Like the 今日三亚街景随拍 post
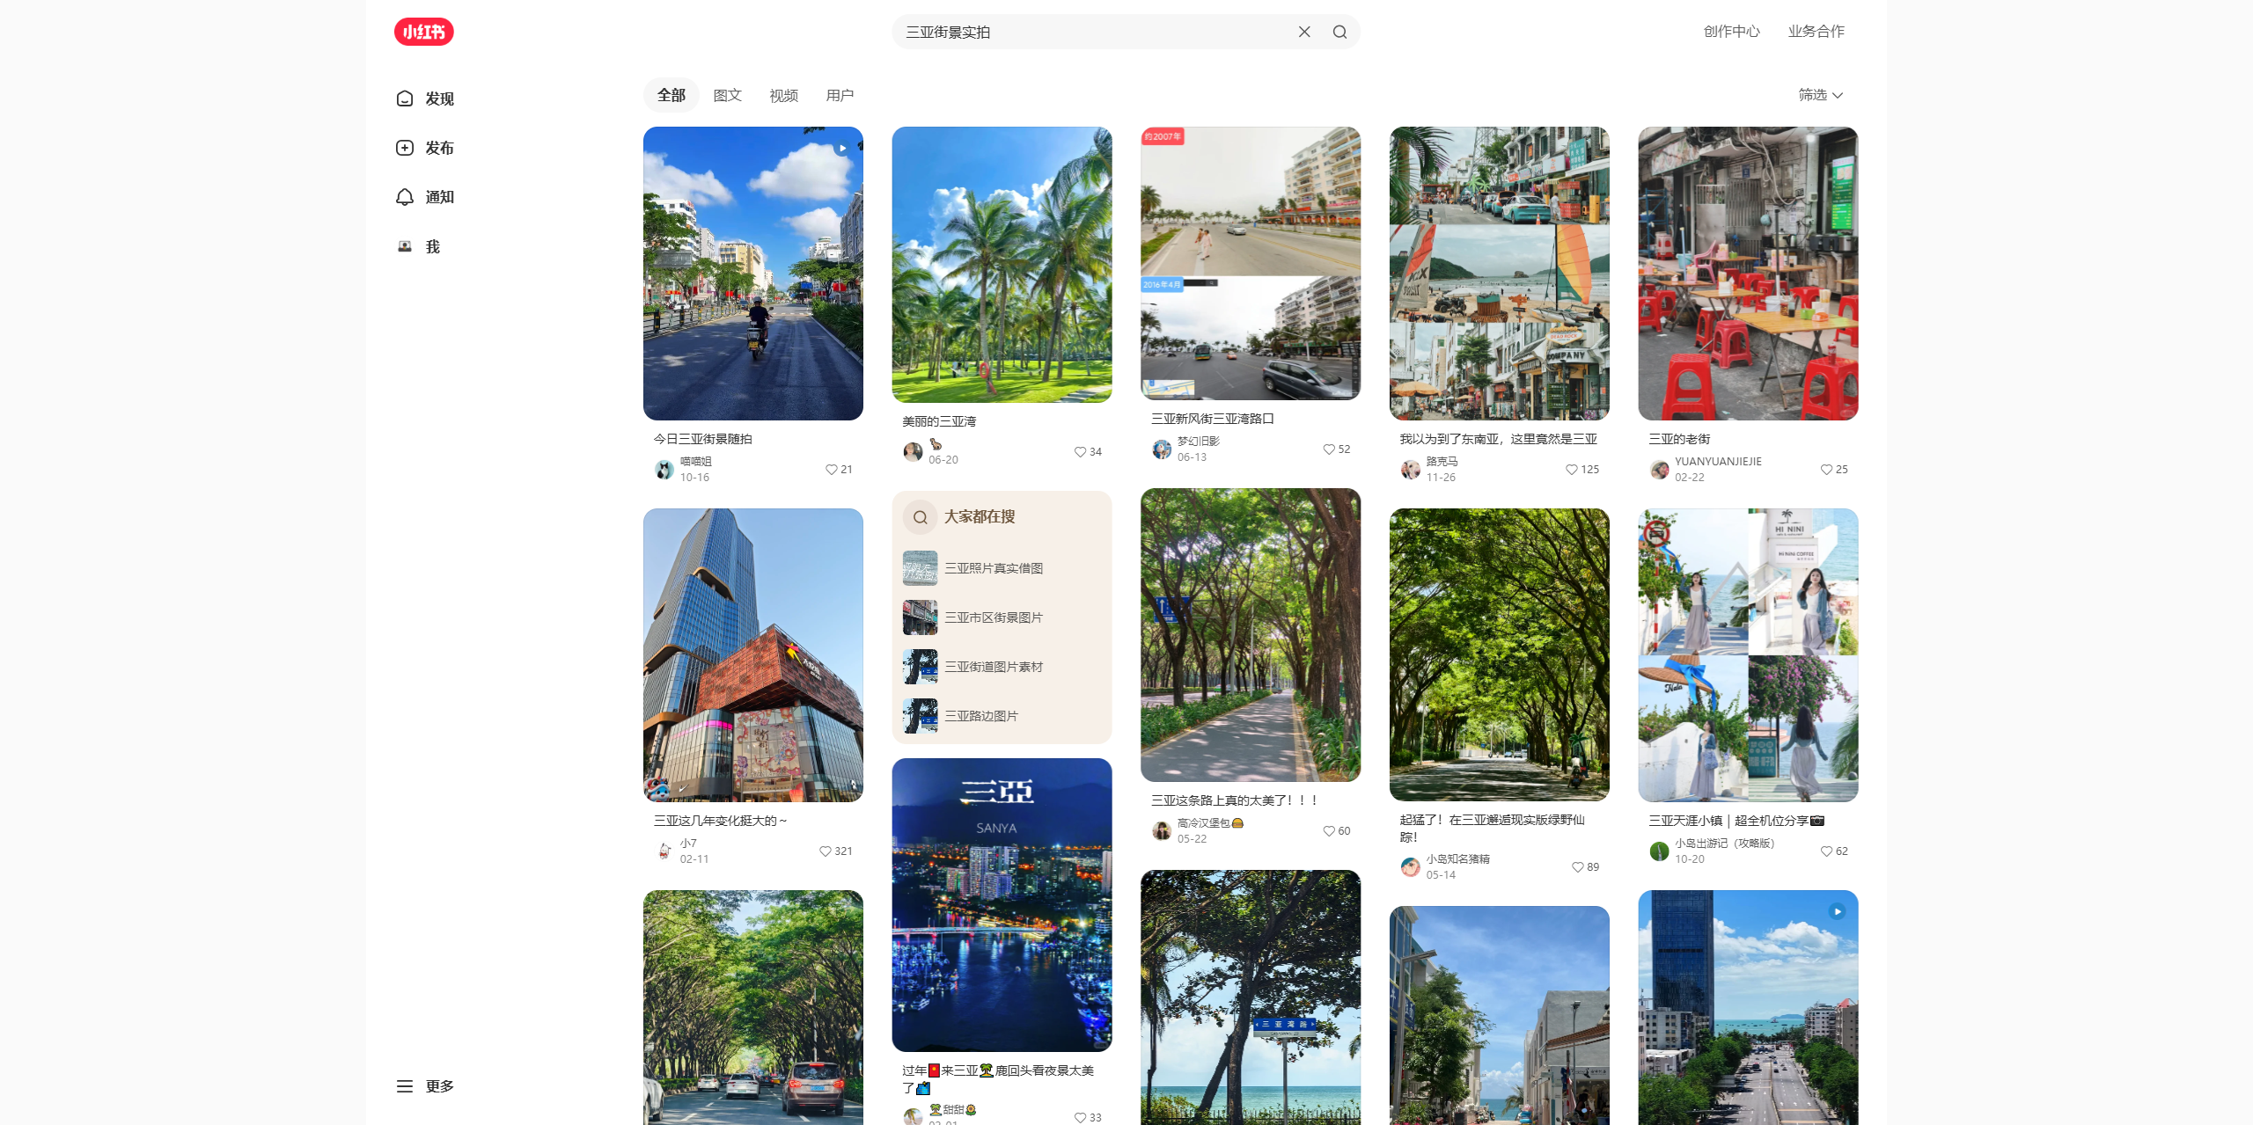The height and width of the screenshot is (1125, 2253). coord(832,469)
